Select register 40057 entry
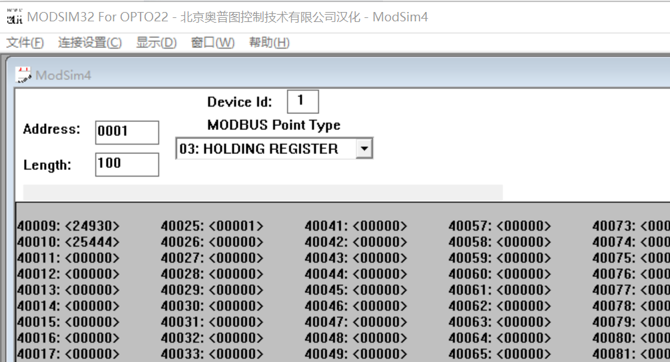670x362 pixels. point(500,226)
